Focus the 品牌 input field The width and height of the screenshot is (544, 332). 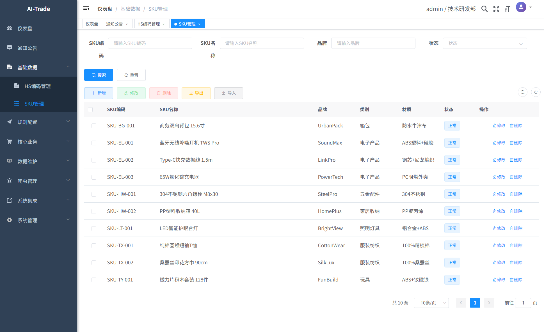pos(373,43)
